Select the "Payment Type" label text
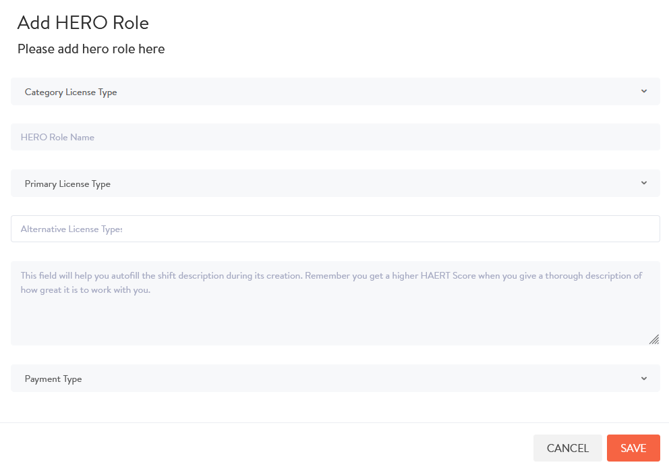The image size is (669, 473). click(x=53, y=379)
